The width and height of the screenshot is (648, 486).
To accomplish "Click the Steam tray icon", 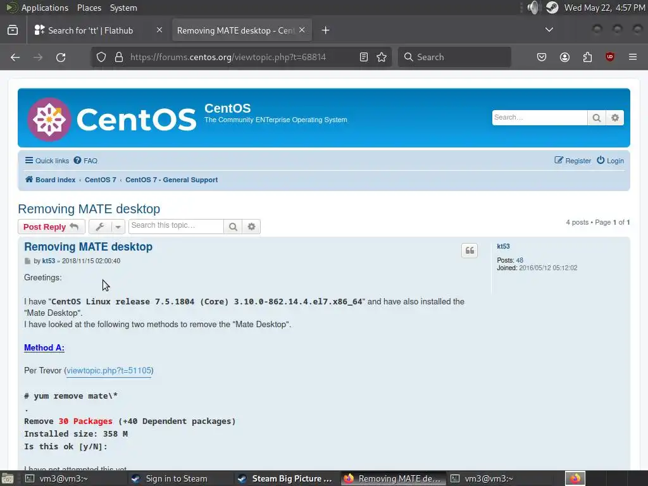I will pos(552,8).
